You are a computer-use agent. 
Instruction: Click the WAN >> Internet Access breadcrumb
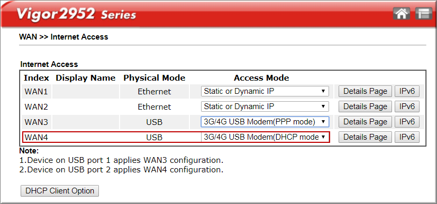point(63,37)
